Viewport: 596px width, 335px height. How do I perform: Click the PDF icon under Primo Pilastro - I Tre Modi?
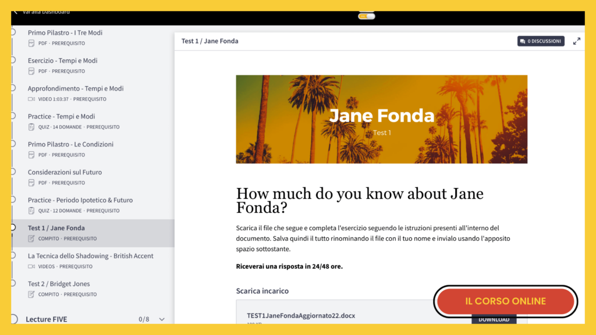pyautogui.click(x=31, y=43)
